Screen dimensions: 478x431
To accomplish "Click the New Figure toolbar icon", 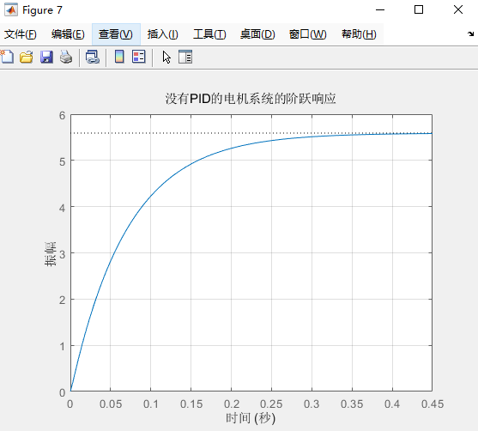I will [x=7, y=57].
